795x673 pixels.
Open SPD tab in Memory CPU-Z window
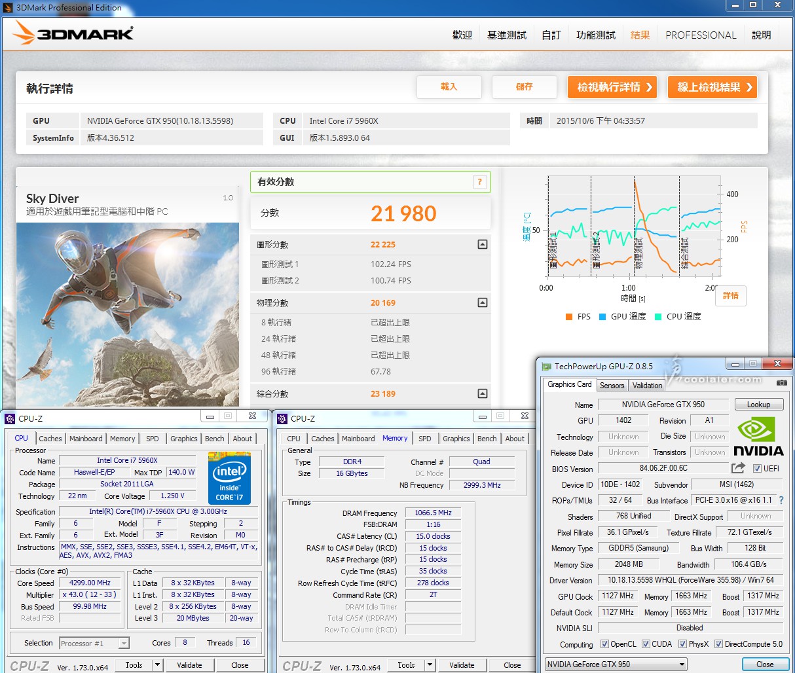[425, 439]
